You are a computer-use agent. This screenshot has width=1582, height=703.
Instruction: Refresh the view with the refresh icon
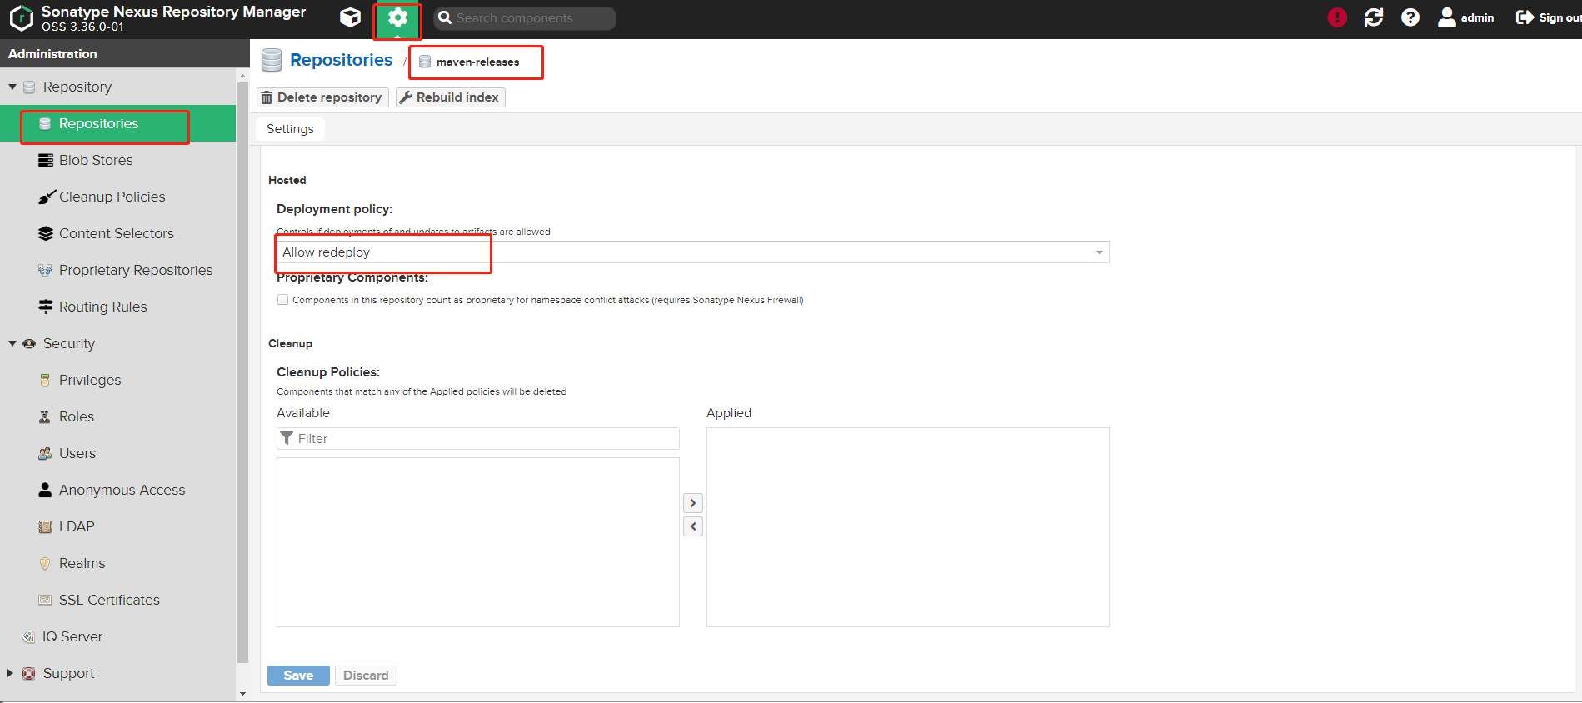point(1374,17)
